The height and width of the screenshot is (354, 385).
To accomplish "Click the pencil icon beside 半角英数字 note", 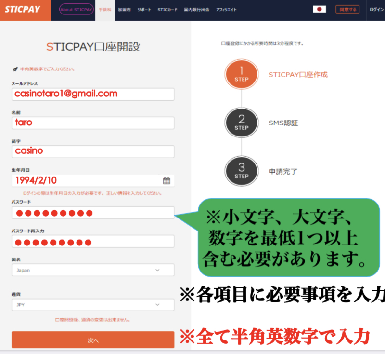I will click(15, 69).
